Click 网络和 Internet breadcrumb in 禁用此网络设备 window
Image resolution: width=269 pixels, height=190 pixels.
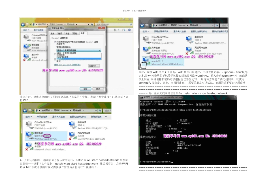coord(178,25)
